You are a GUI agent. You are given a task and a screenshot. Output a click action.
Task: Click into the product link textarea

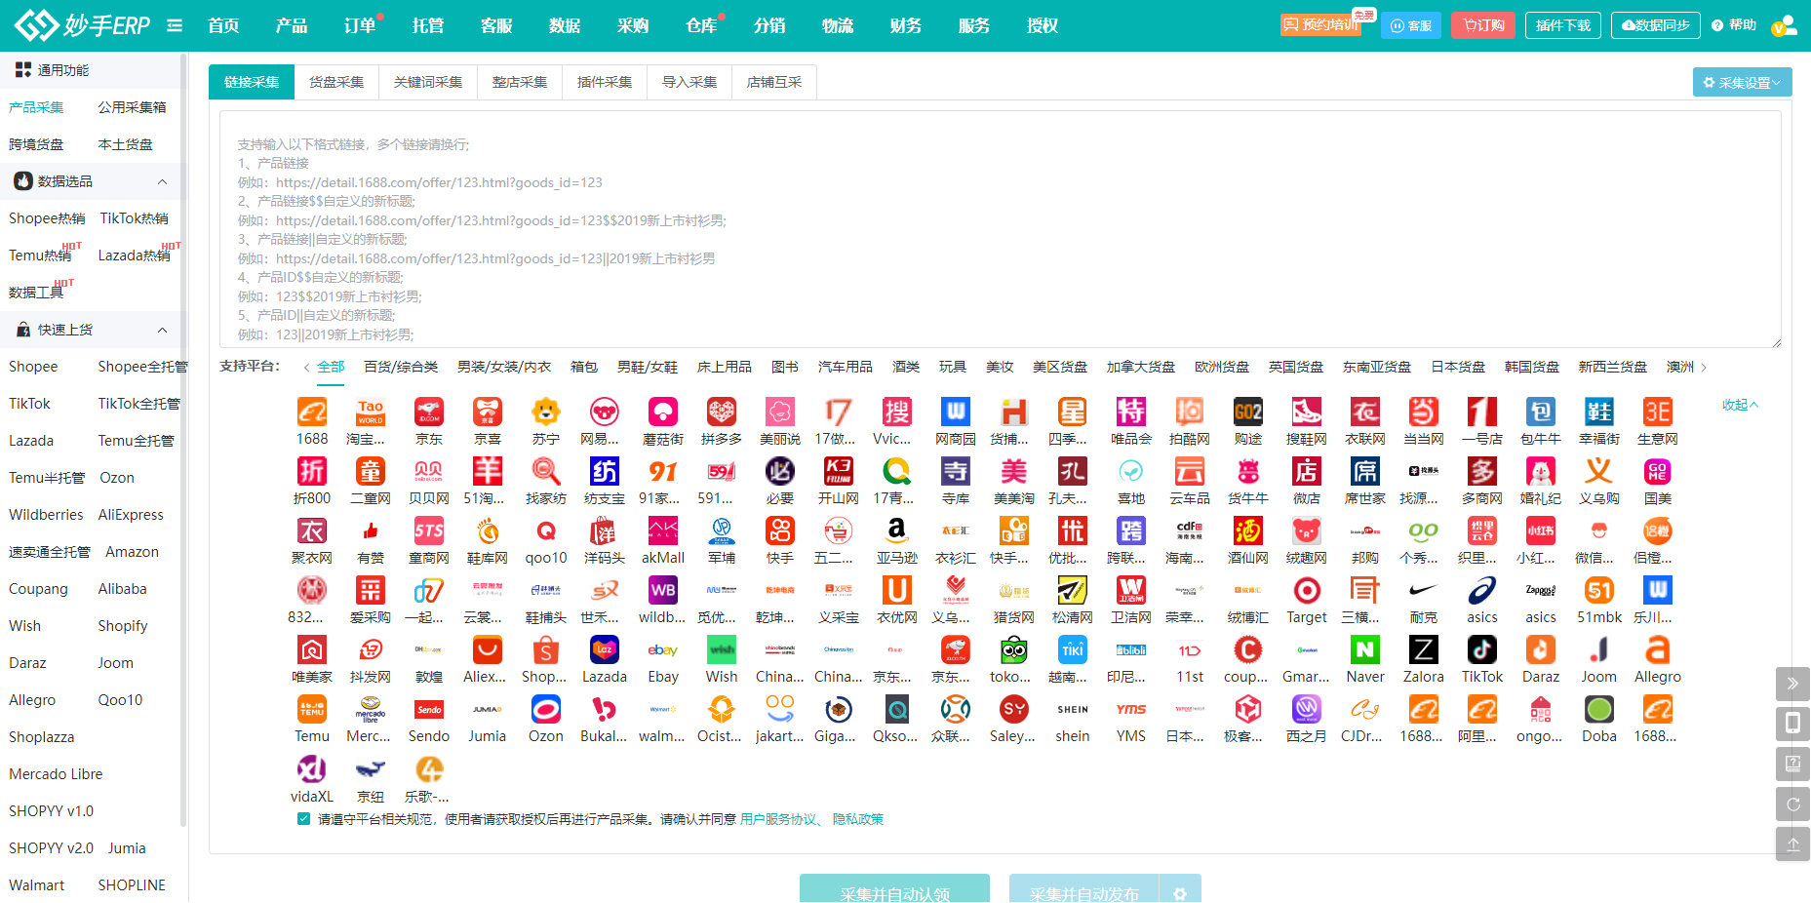click(1001, 229)
